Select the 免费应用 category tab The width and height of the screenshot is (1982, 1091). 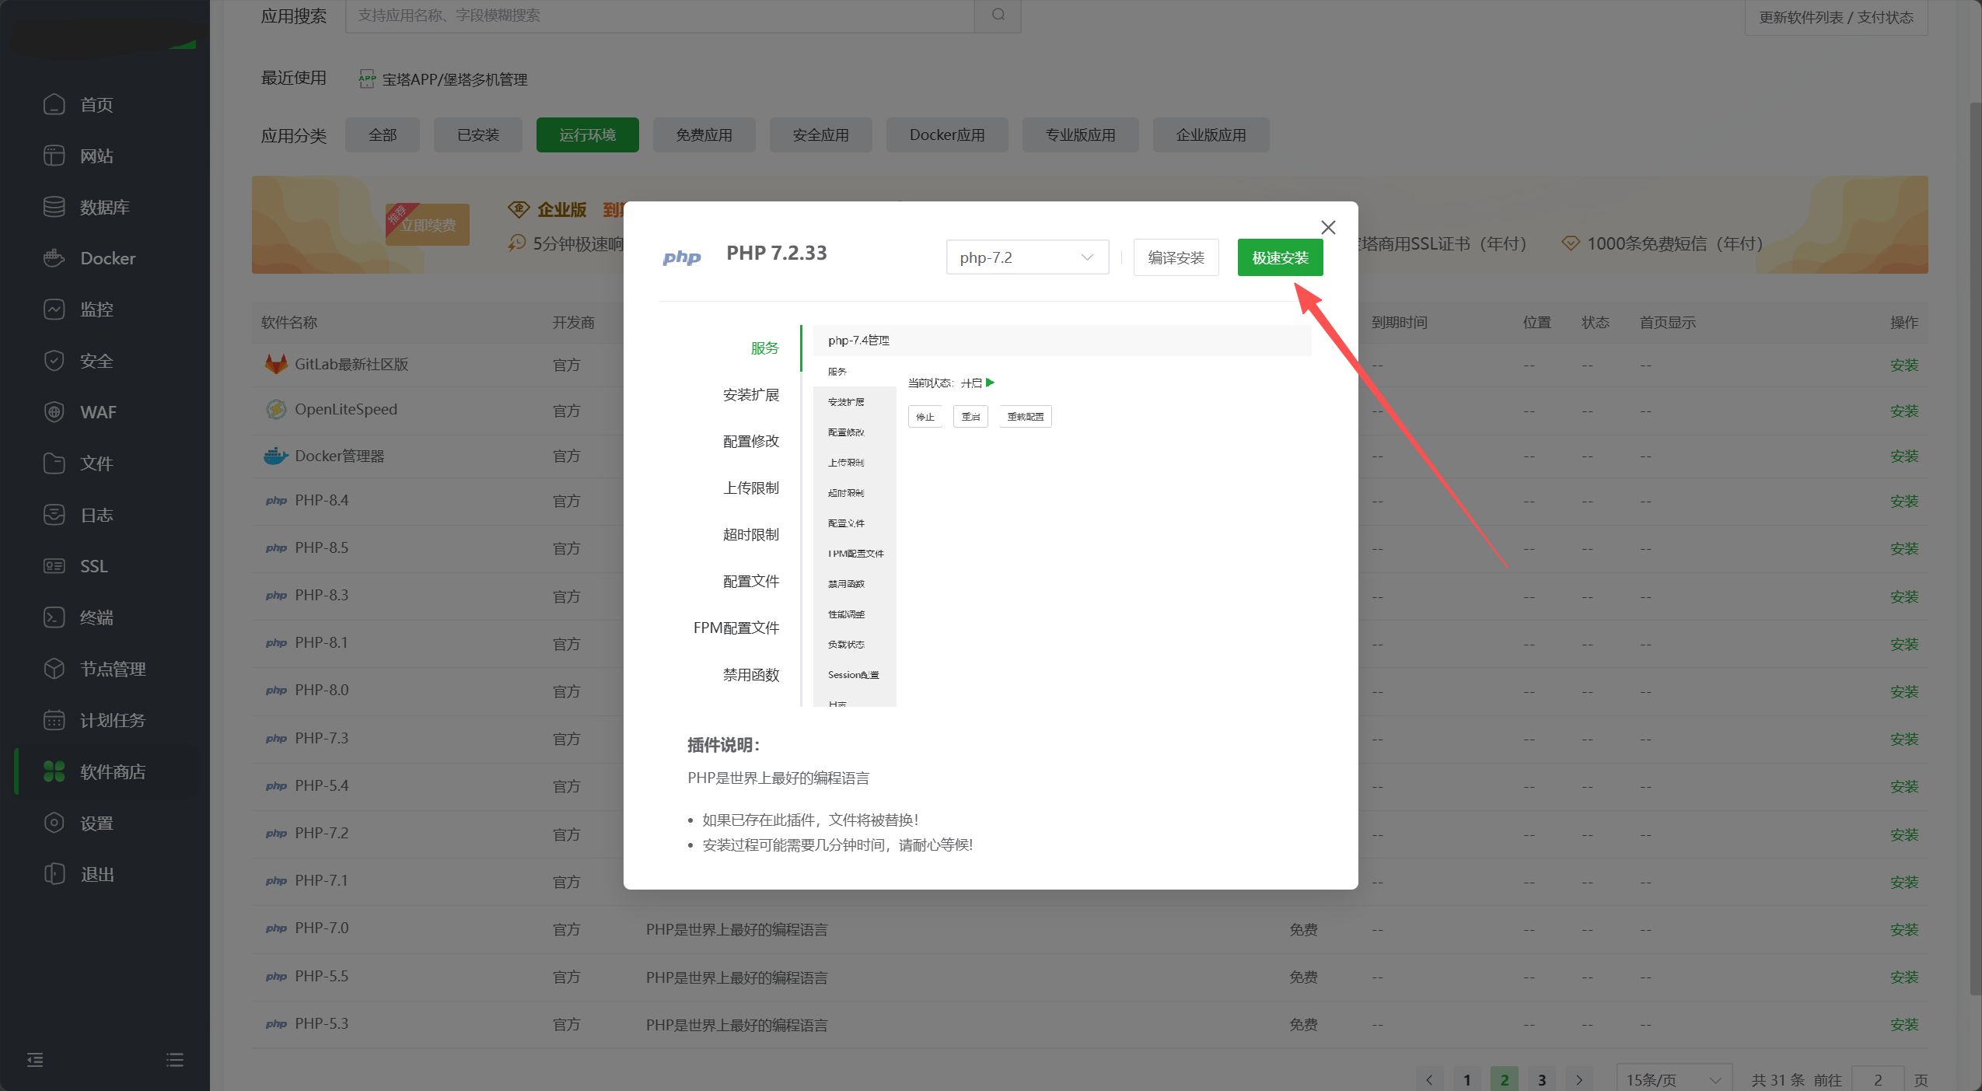coord(704,135)
